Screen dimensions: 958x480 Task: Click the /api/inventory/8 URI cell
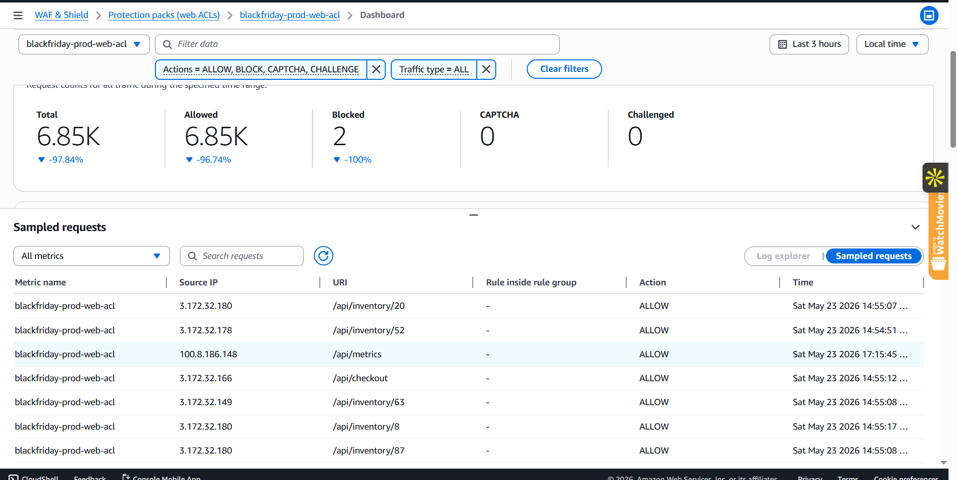coord(366,427)
